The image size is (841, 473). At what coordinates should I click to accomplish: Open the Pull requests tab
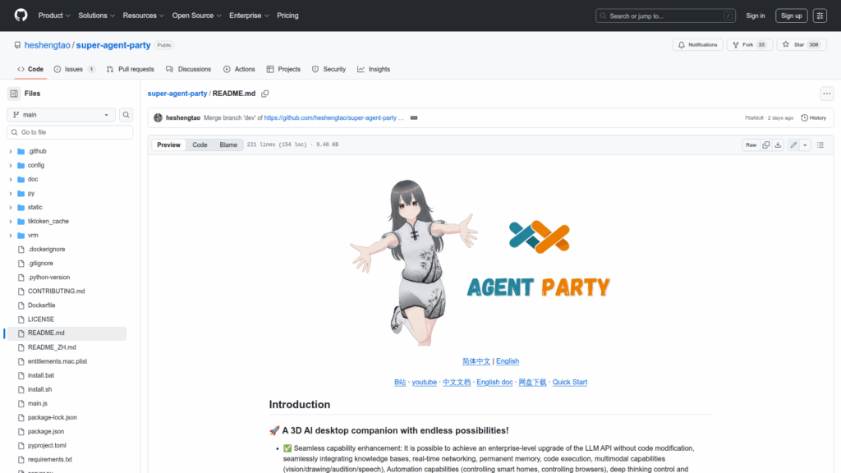click(x=130, y=69)
